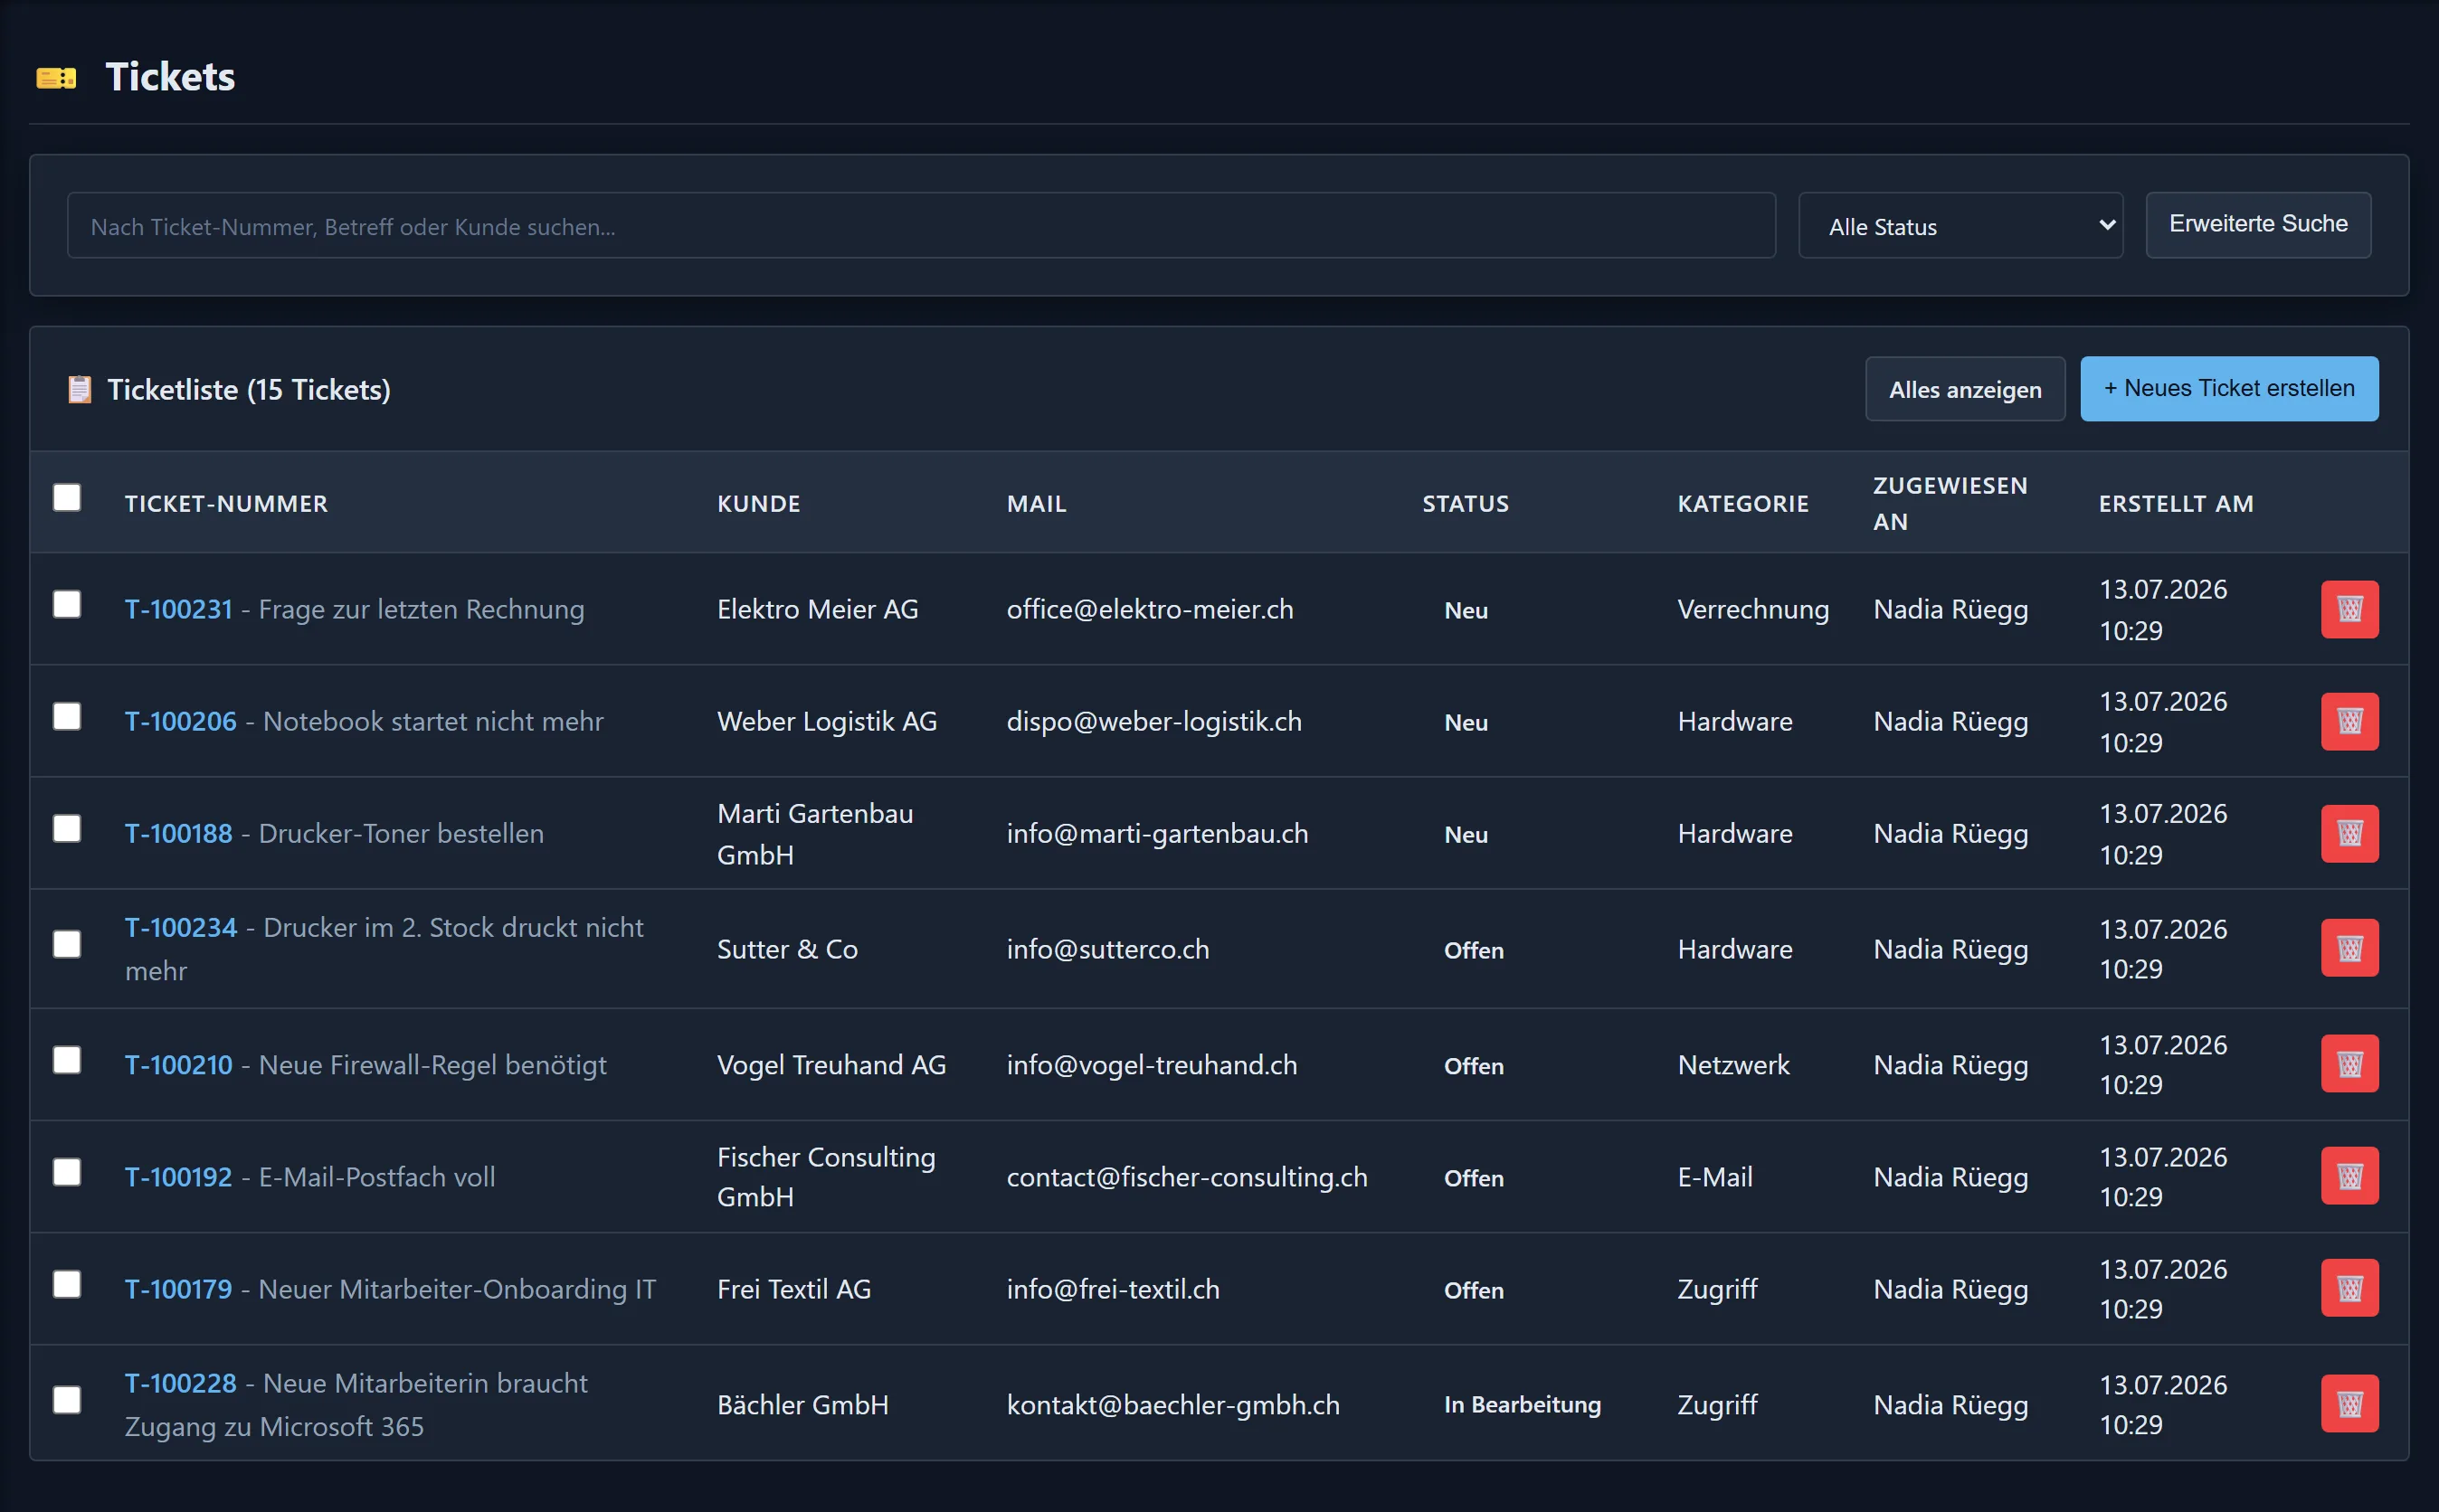Delete ticket T-100228 with trash icon

2349,1403
